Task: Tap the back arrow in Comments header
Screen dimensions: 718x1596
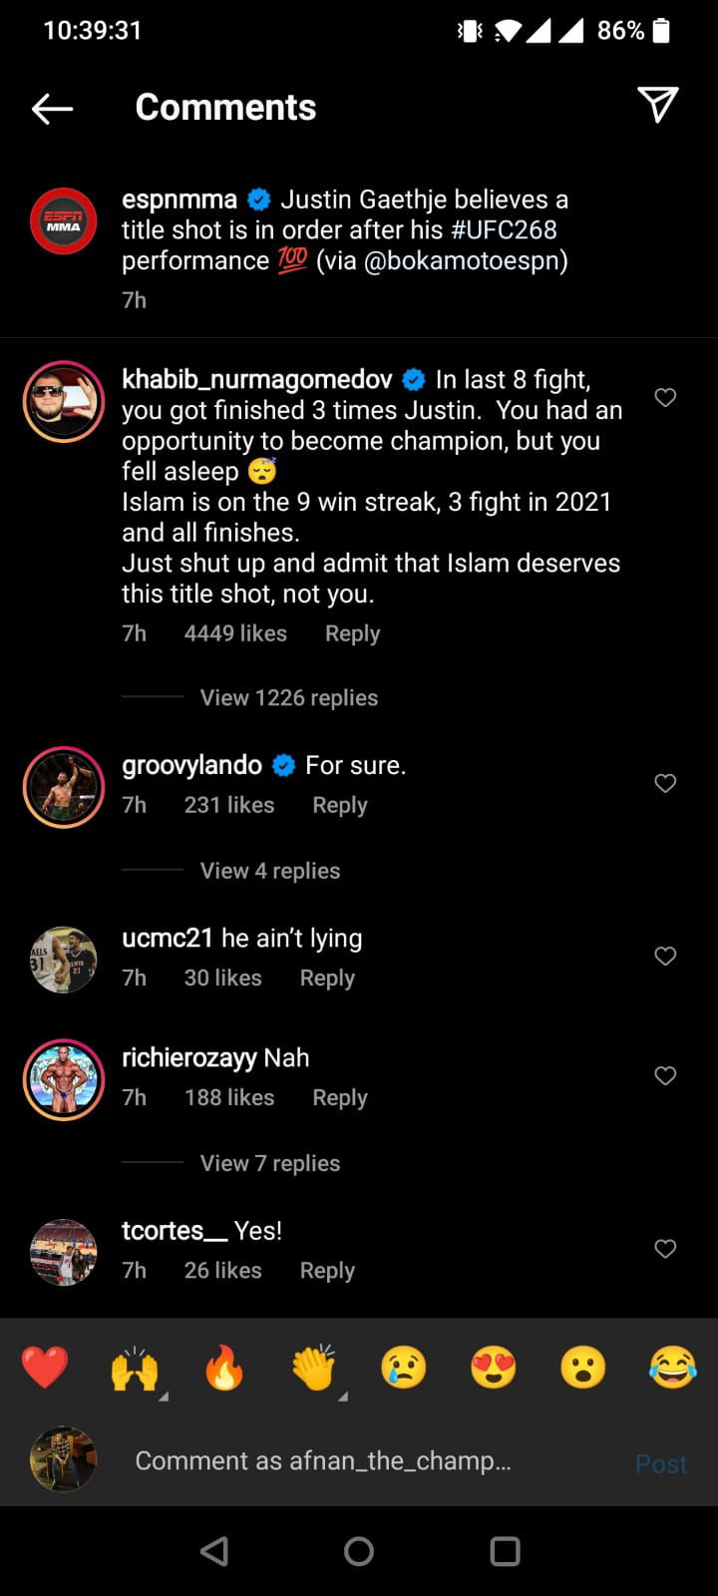Action: pyautogui.click(x=53, y=109)
